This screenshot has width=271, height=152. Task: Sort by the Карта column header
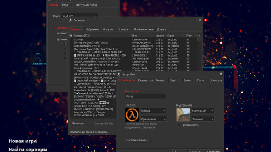point(176,36)
